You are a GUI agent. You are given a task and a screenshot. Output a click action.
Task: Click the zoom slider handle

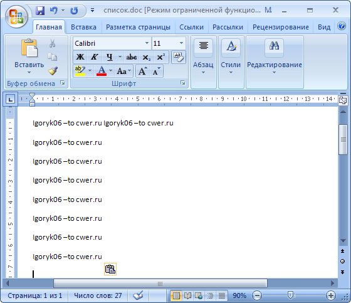click(x=290, y=295)
